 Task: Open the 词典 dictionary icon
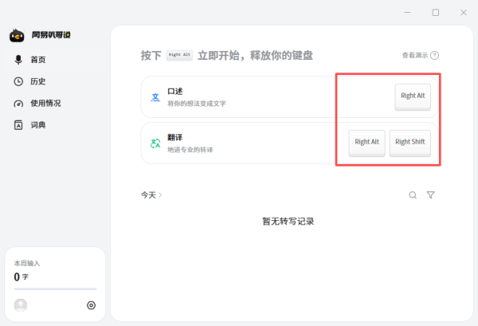(x=18, y=125)
